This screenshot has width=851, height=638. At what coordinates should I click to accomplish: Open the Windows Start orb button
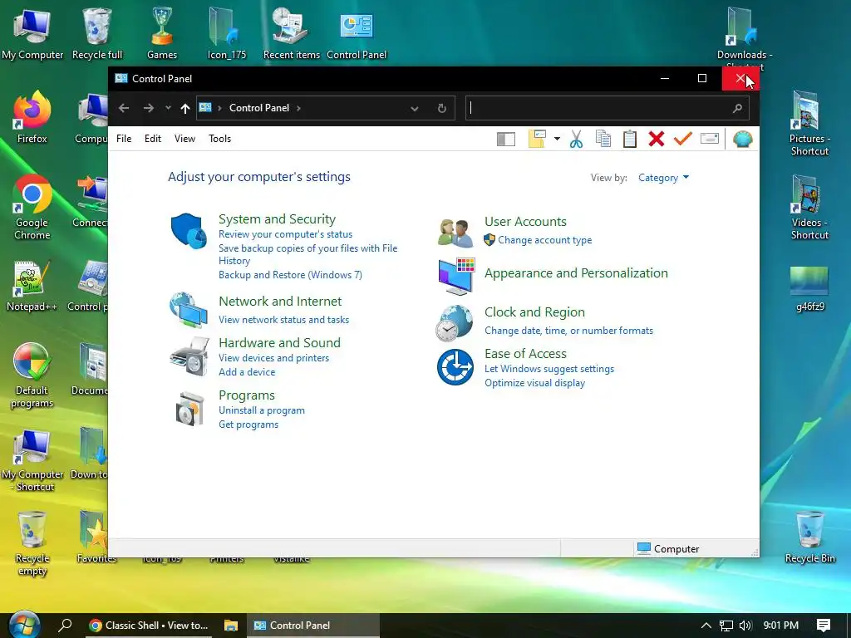(x=24, y=625)
